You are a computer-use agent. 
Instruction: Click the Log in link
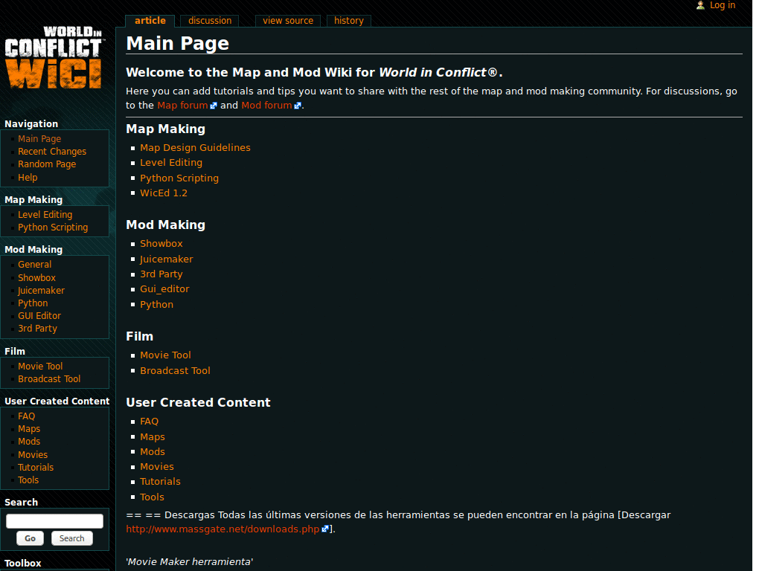tap(721, 5)
